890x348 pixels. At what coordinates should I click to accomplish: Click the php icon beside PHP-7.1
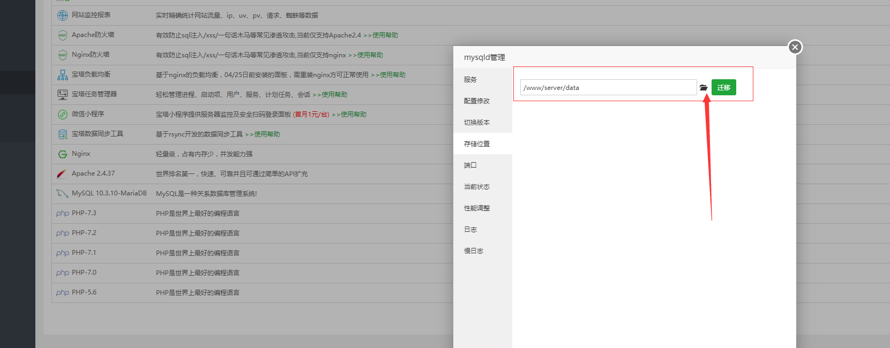(x=63, y=253)
